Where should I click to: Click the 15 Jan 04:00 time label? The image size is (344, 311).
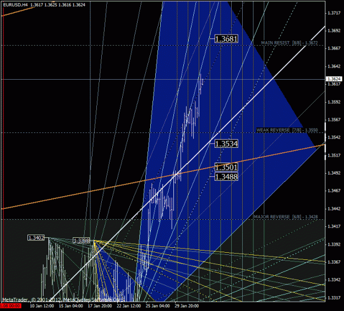point(71,306)
